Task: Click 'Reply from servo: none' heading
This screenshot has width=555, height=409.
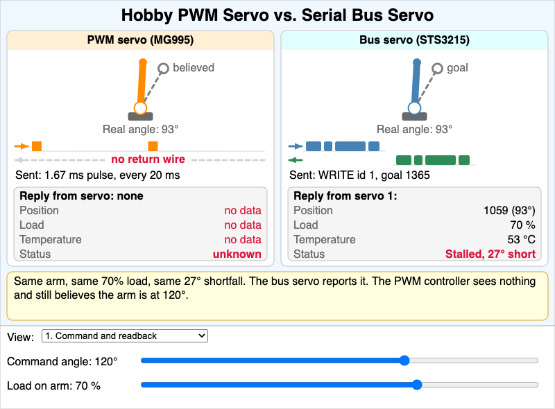Action: click(81, 195)
